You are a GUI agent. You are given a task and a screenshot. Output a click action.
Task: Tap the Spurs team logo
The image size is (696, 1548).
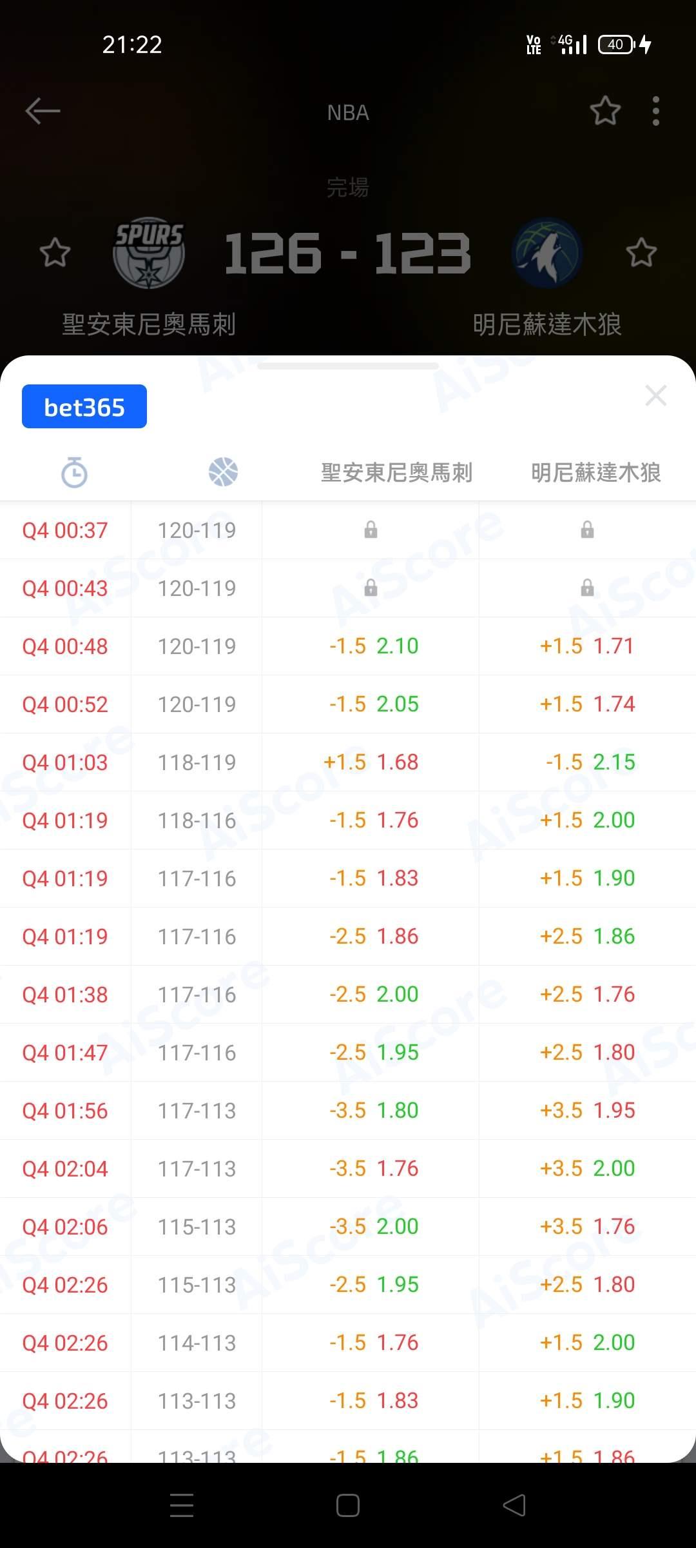[x=149, y=252]
